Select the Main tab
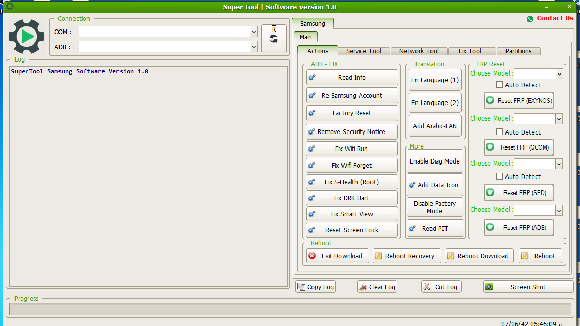Image resolution: width=580 pixels, height=326 pixels. 306,37
